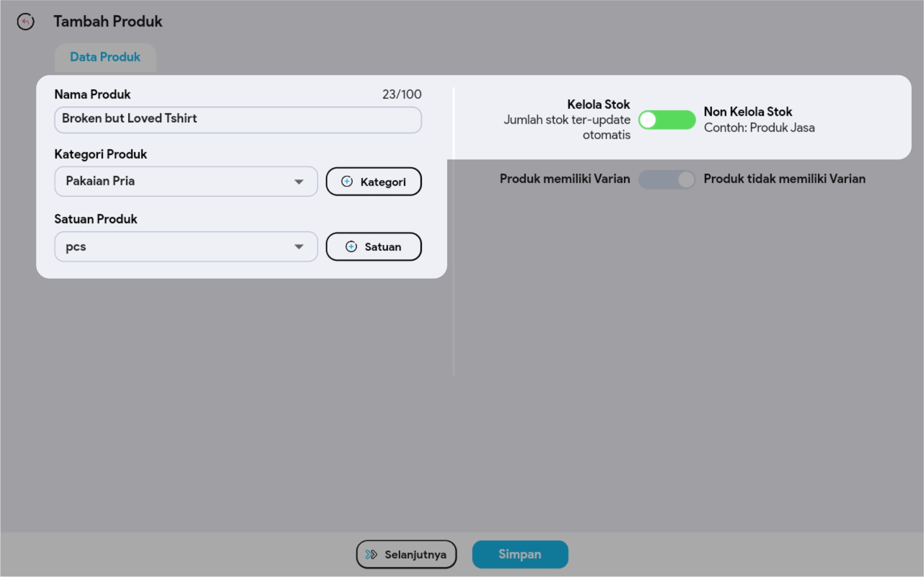The width and height of the screenshot is (924, 577).
Task: Click the plus icon in the Kategori button
Action: point(347,181)
